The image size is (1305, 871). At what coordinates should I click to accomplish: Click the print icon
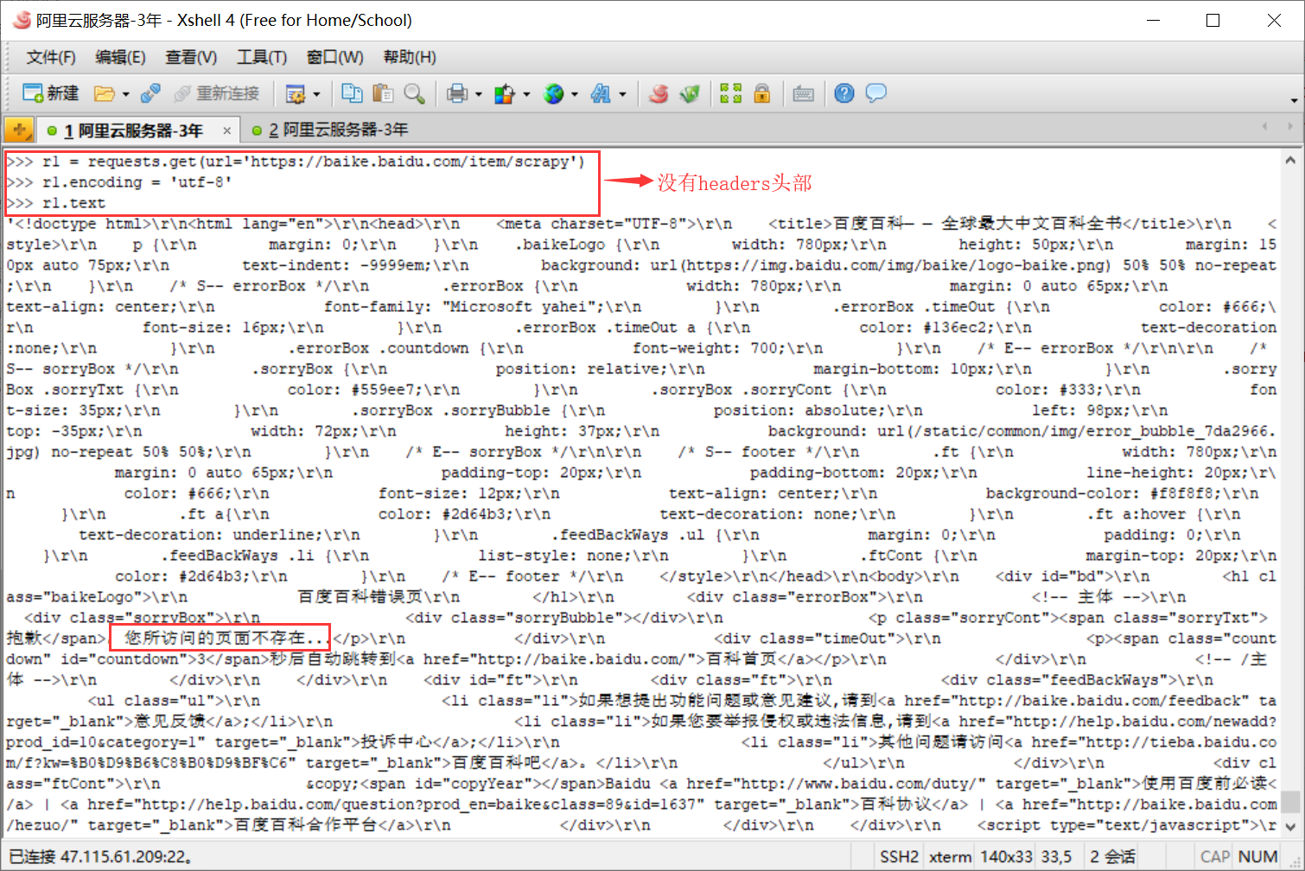tap(457, 93)
